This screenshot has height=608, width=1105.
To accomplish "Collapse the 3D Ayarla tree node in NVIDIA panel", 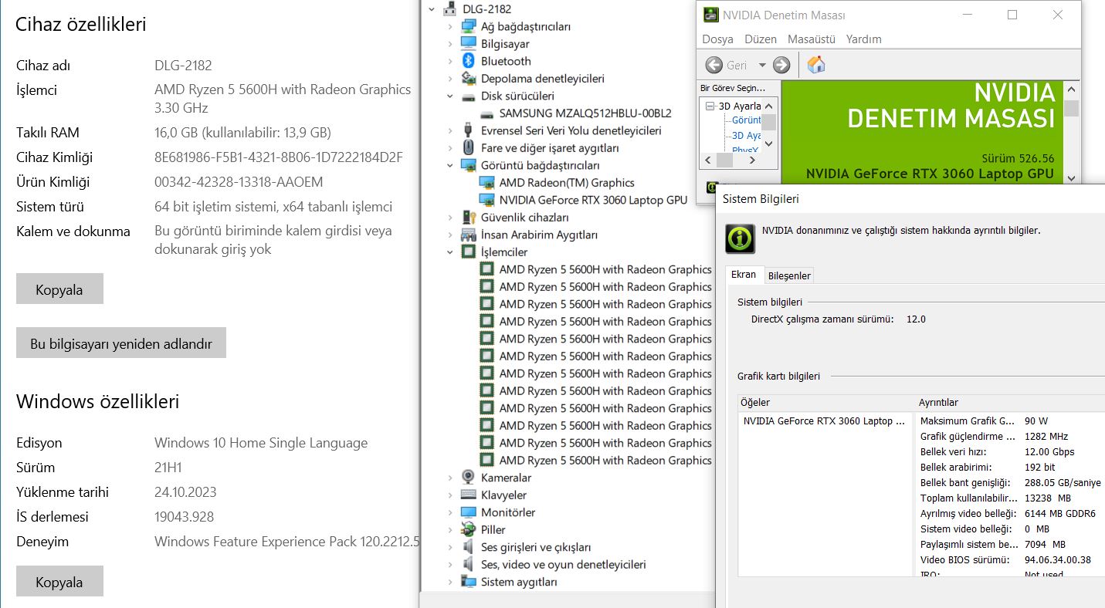I will [x=710, y=106].
